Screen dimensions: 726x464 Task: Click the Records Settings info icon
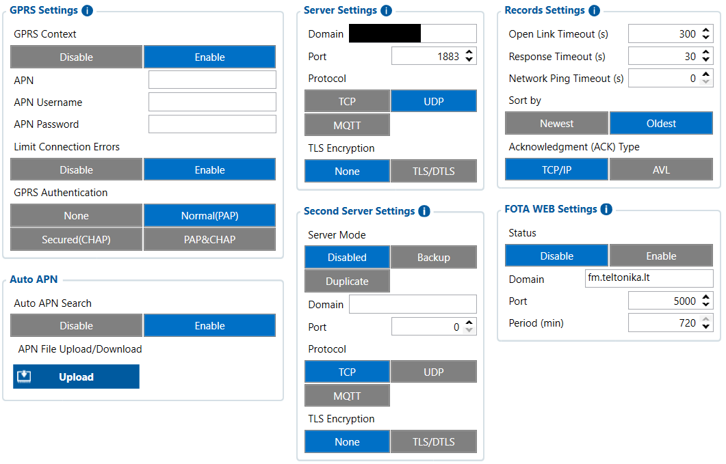click(x=594, y=11)
